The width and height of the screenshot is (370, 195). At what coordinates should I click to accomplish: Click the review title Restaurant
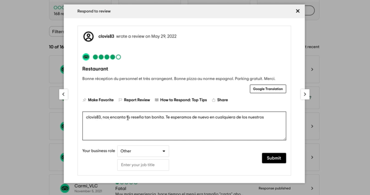(95, 69)
